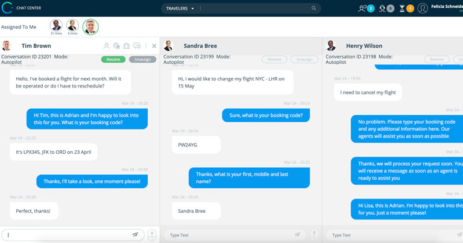
Task: Click Conversation ID 23198 label
Action: click(351, 57)
